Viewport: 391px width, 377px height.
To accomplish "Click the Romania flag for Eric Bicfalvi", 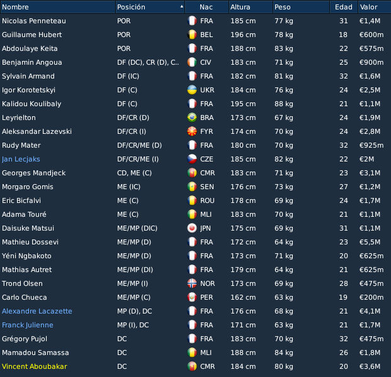I will click(x=192, y=200).
